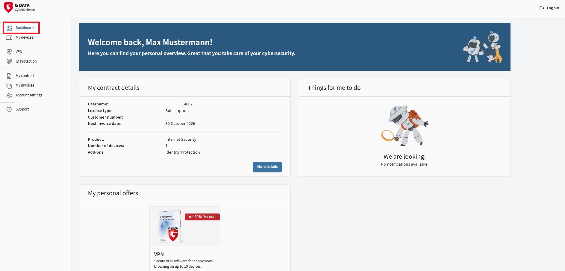Select My invoices in the sidebar
The height and width of the screenshot is (271, 565).
(x=25, y=85)
